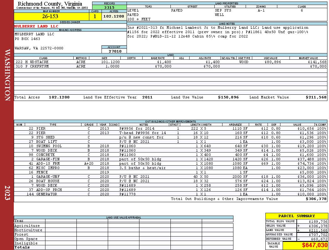Click the Open Space row label
This screenshot has height=250, width=329.
pos(26,239)
